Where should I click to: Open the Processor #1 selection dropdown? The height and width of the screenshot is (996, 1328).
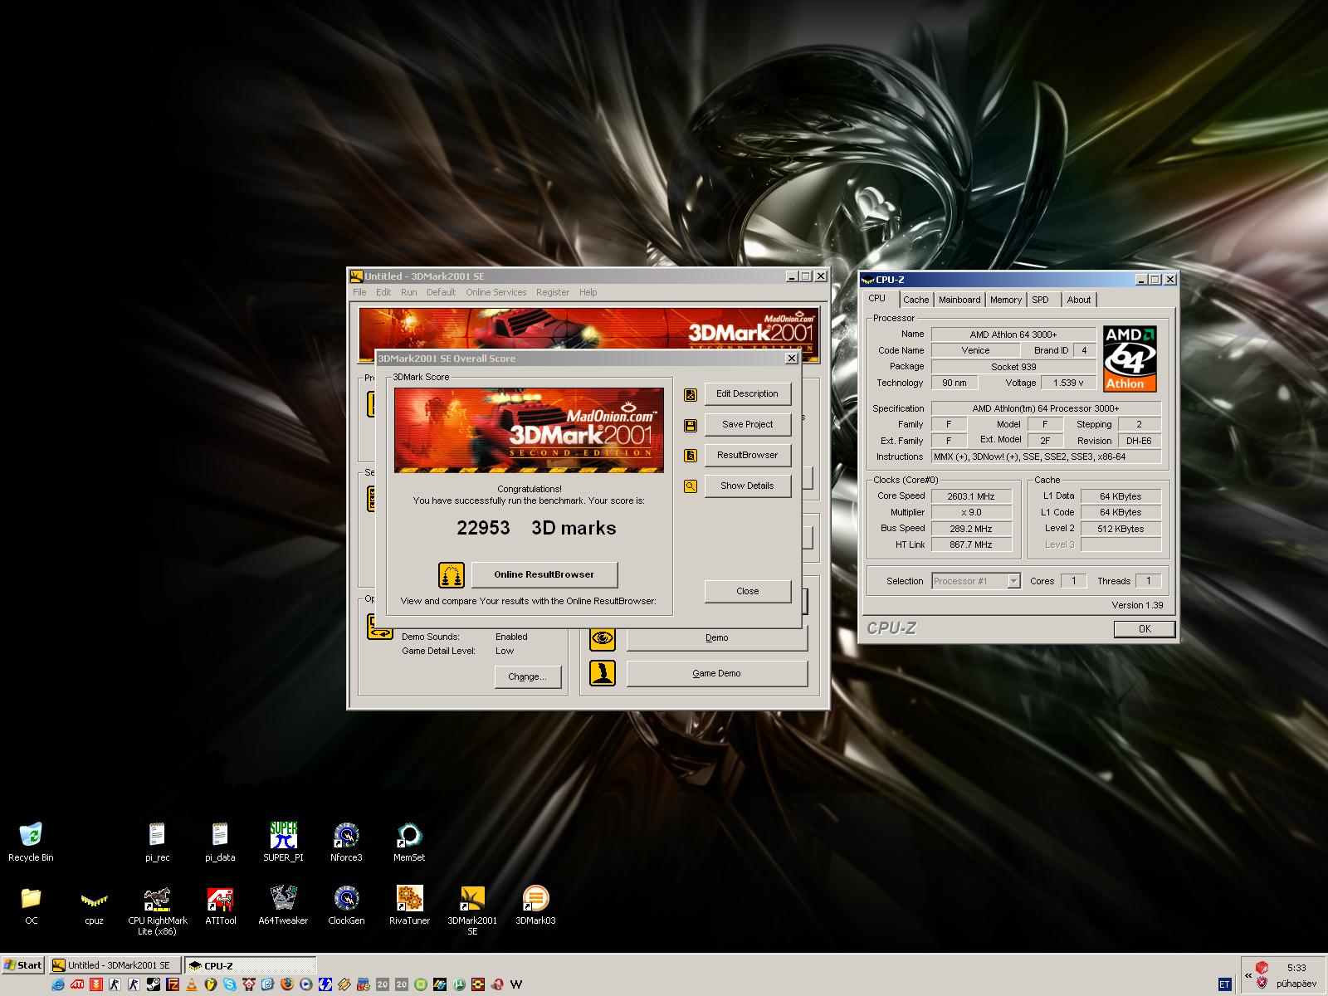[976, 581]
